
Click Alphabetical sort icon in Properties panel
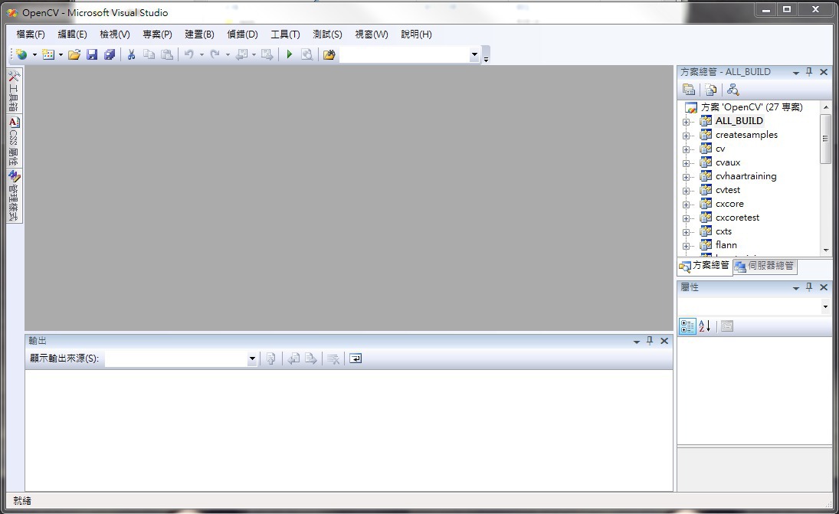[x=705, y=326]
